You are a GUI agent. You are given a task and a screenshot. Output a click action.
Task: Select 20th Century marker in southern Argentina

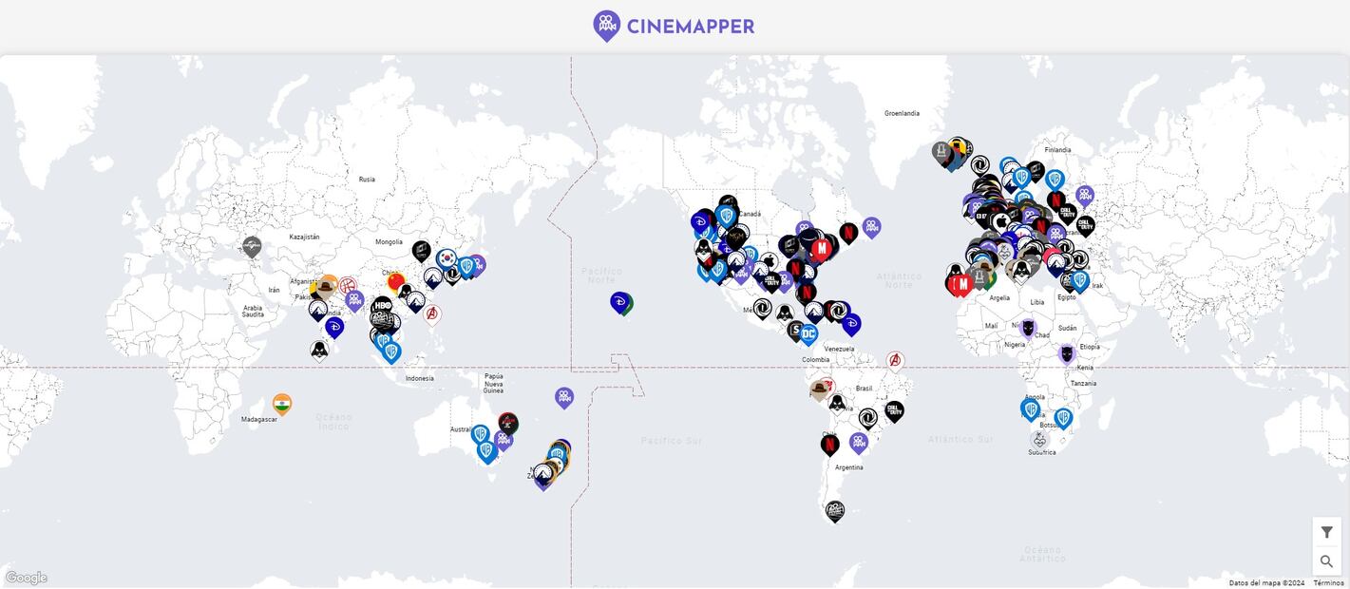[834, 511]
